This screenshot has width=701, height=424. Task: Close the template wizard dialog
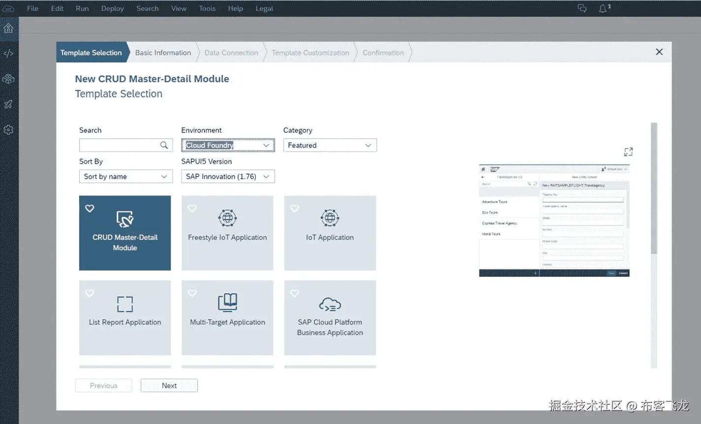point(659,52)
